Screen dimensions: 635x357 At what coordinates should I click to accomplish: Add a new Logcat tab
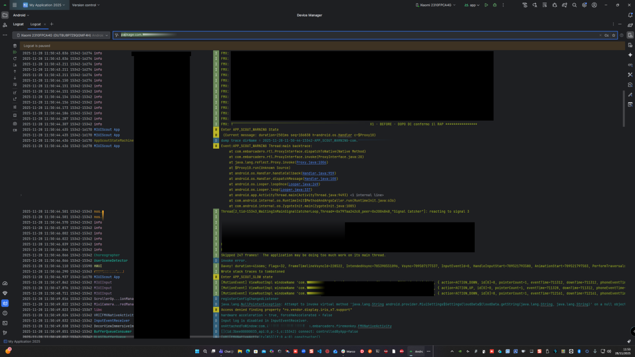(52, 24)
